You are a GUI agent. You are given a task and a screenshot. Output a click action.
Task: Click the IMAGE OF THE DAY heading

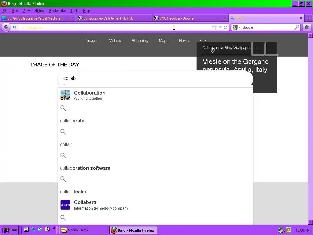coord(55,65)
